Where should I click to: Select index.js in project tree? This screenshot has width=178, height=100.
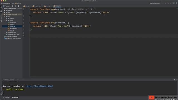click(11, 24)
